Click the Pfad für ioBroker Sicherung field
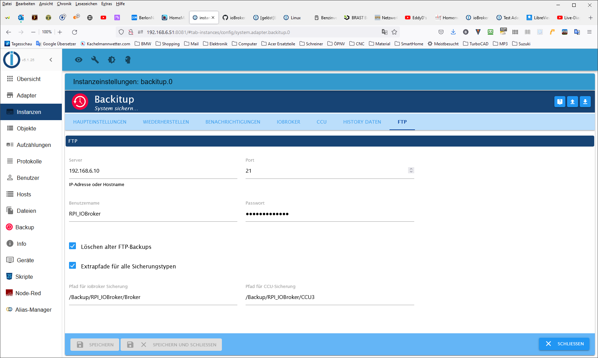 pos(153,297)
